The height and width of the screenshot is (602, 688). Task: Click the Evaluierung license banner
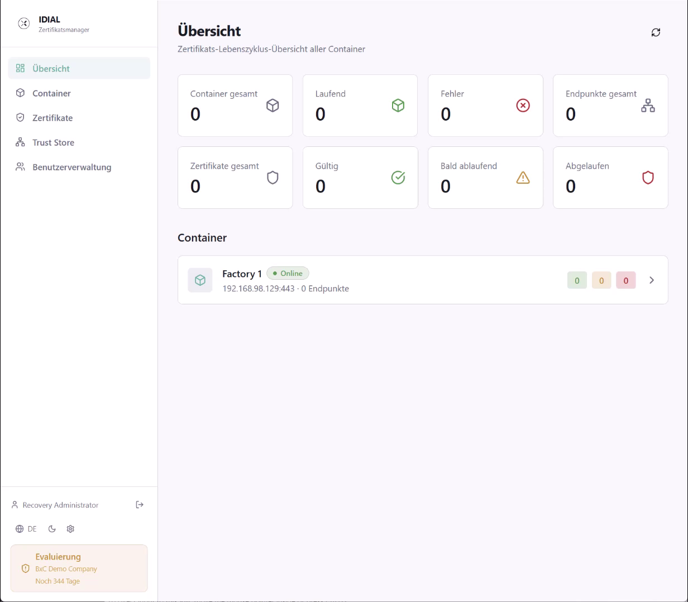pos(79,568)
